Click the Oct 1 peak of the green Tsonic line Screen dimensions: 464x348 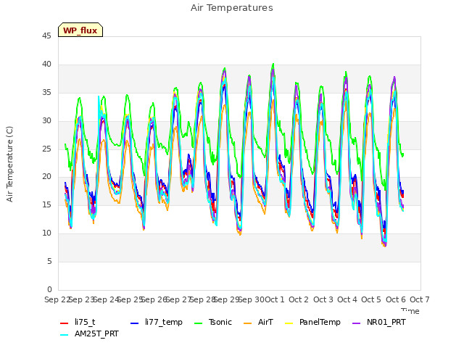pos(273,64)
